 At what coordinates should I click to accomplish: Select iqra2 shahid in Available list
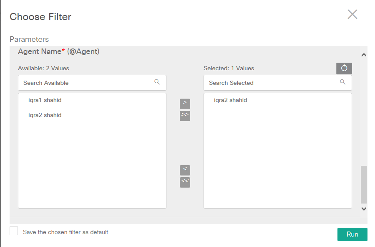pos(45,115)
